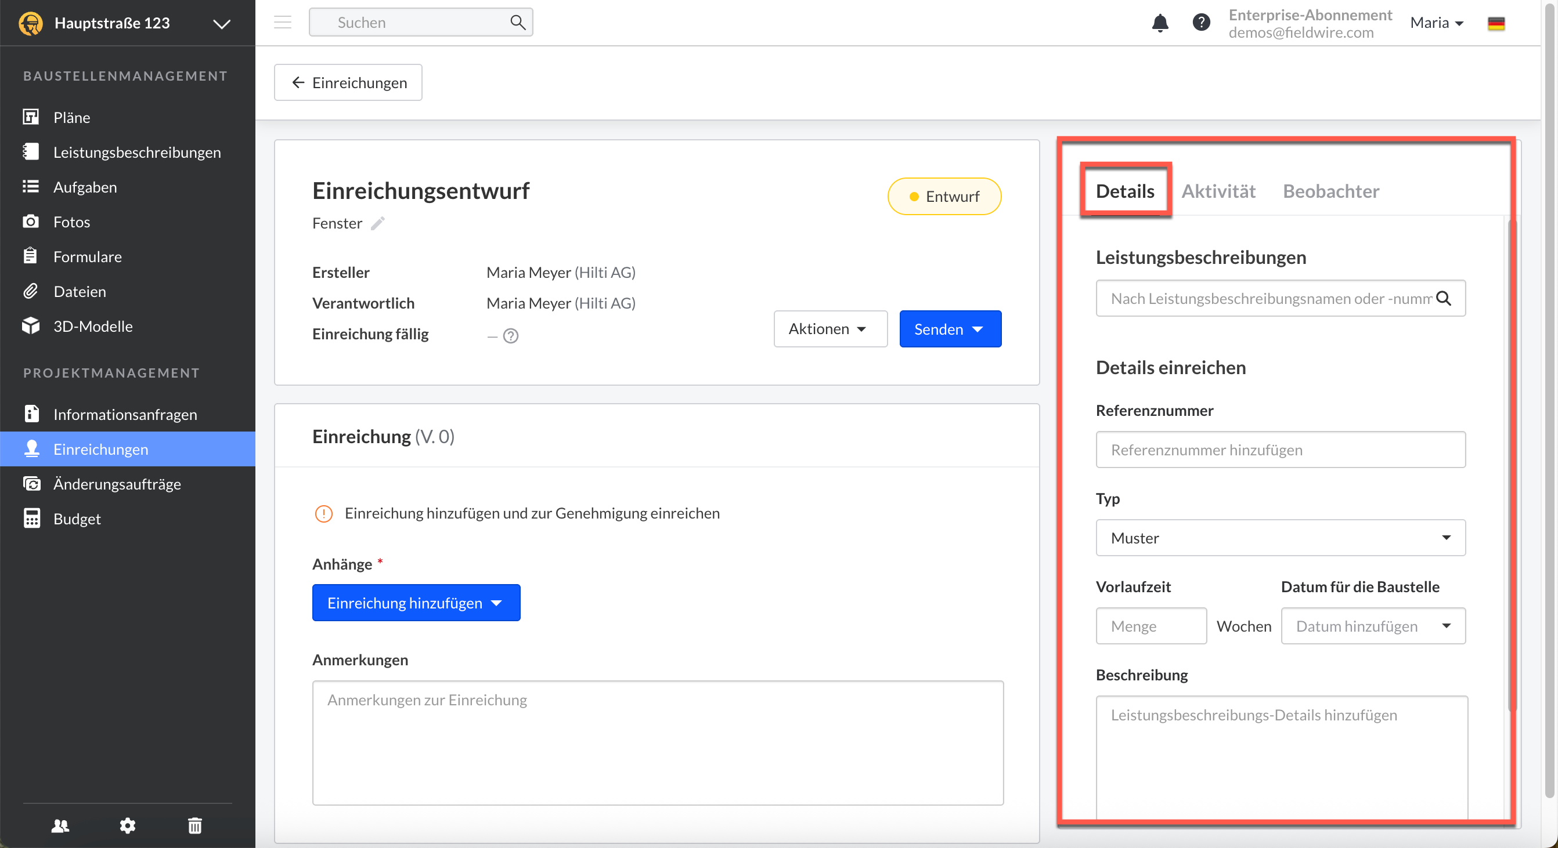The width and height of the screenshot is (1558, 848).
Task: Click the pencil icon next to Fenster
Action: (377, 224)
